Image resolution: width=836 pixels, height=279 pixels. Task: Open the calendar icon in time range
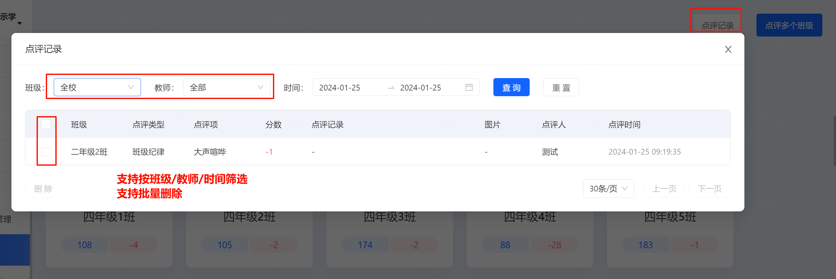tap(469, 87)
